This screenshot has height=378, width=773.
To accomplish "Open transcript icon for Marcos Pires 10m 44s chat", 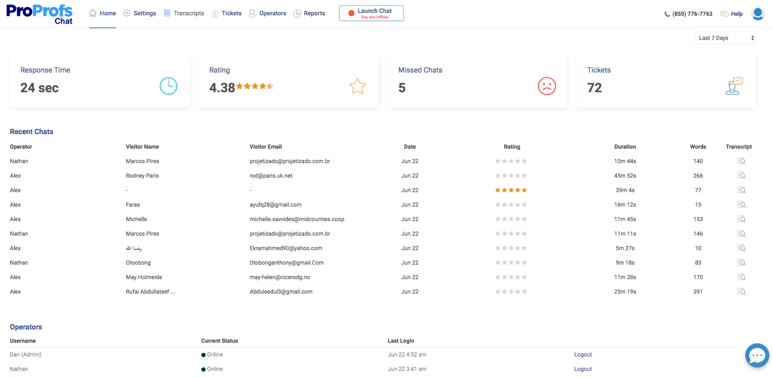I will click(x=741, y=161).
